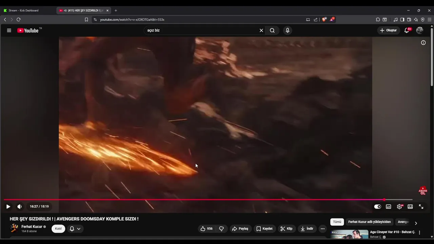Open Leo AI sparkle icon

(x=416, y=20)
